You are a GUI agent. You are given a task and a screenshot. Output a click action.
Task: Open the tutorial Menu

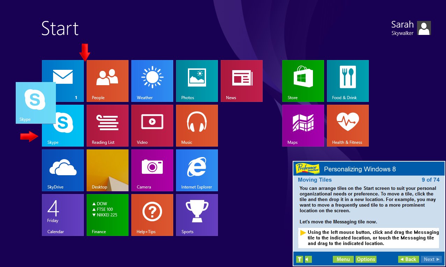click(x=343, y=259)
